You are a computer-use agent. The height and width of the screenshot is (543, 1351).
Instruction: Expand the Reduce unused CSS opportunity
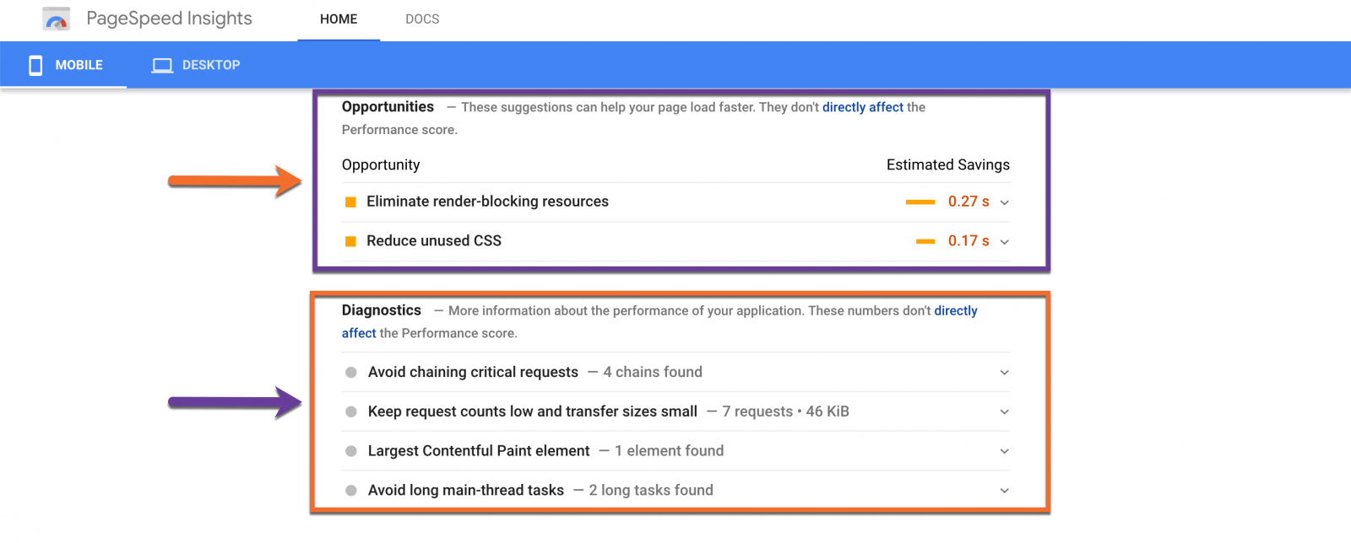click(1004, 242)
